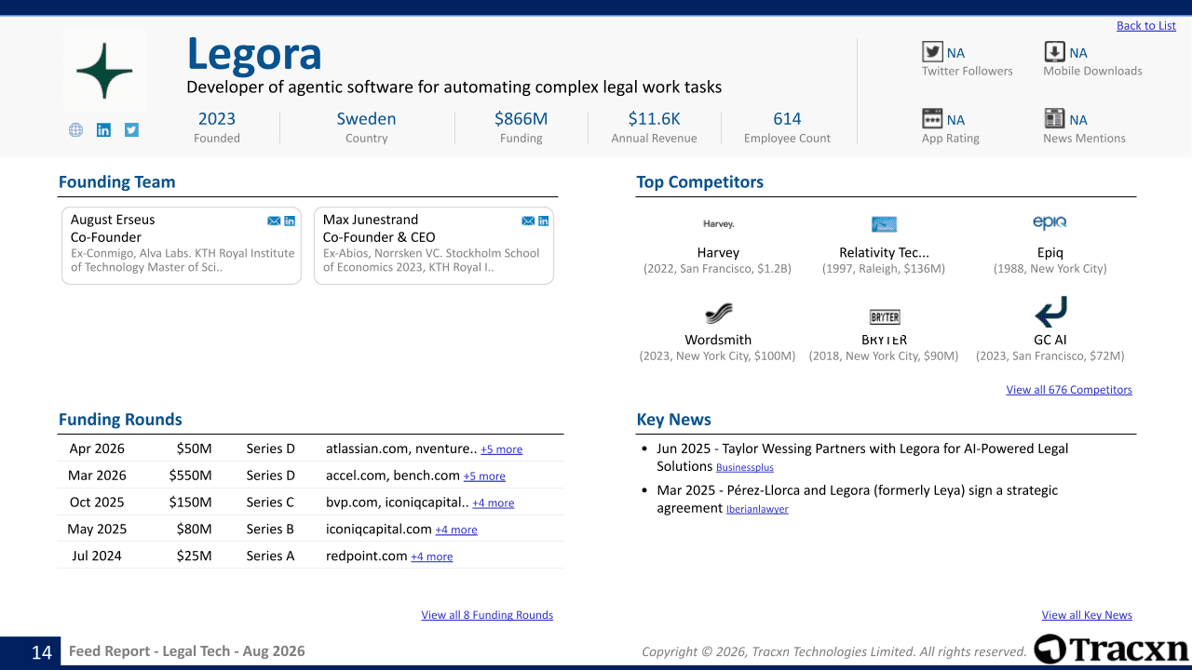Image resolution: width=1192 pixels, height=670 pixels.
Task: Click the BRYTER competitor logo
Action: pyautogui.click(x=884, y=317)
